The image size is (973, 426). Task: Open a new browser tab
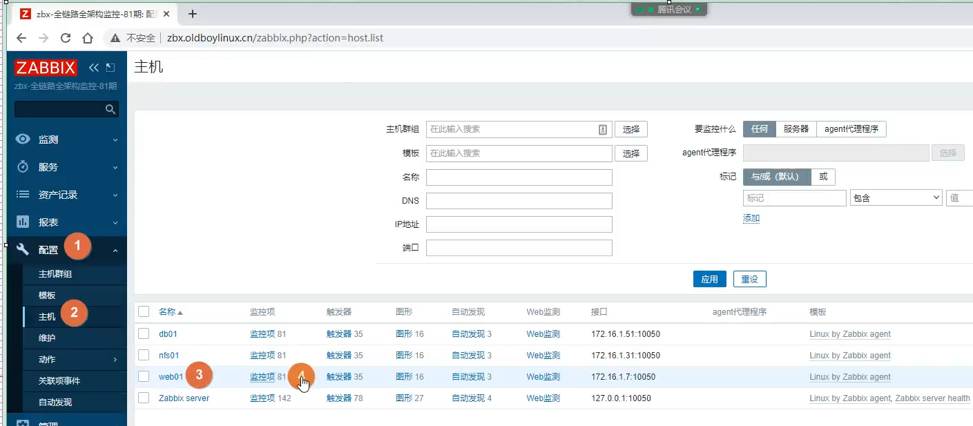pyautogui.click(x=193, y=14)
